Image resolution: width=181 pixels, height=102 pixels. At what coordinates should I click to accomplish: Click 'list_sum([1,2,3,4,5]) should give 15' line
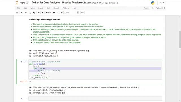point(44,56)
